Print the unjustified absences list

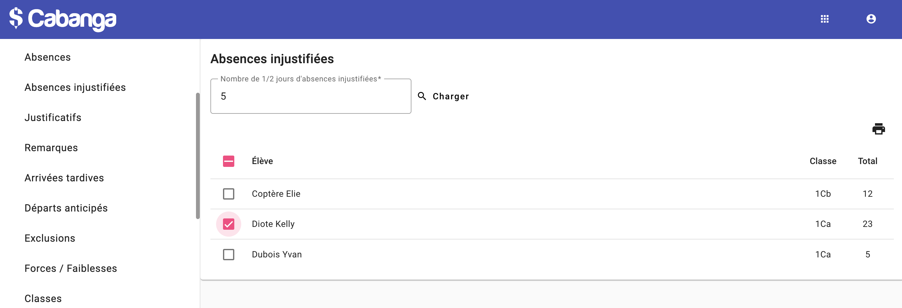(x=878, y=129)
